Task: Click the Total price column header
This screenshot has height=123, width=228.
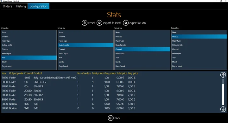Action: coord(122,73)
